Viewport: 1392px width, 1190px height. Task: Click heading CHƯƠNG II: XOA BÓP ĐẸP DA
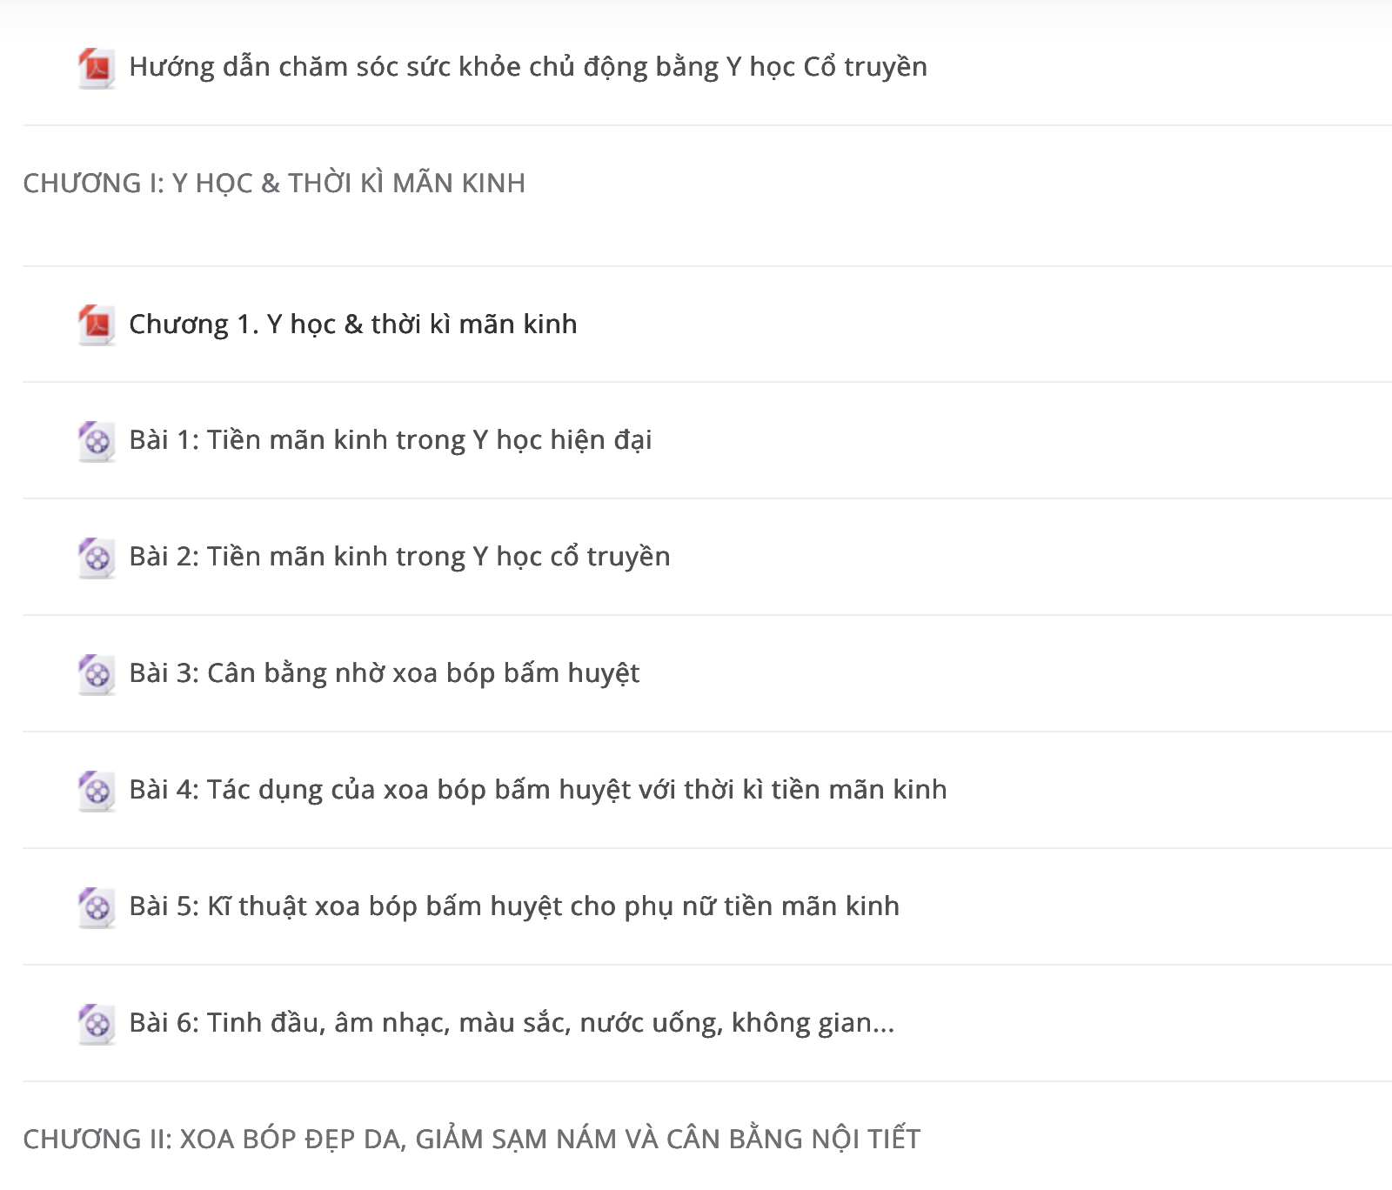[472, 1139]
